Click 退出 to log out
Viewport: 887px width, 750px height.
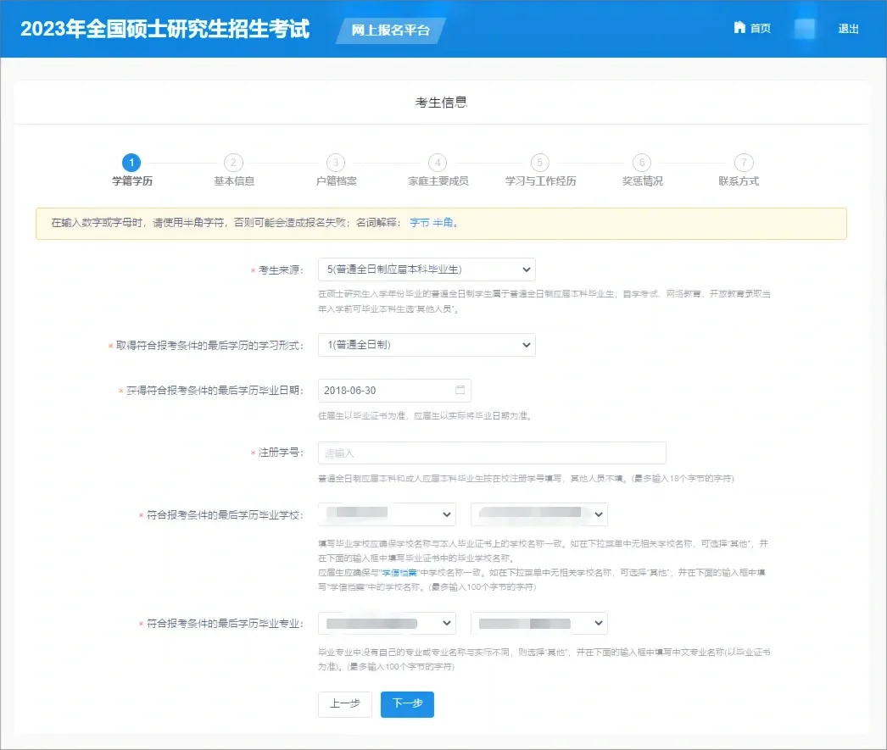point(848,28)
